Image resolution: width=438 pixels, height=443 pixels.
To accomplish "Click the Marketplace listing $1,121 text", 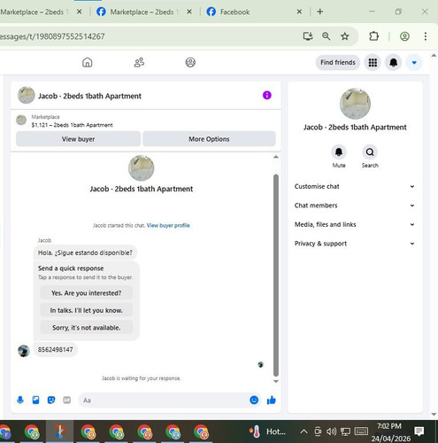I will point(72,125).
